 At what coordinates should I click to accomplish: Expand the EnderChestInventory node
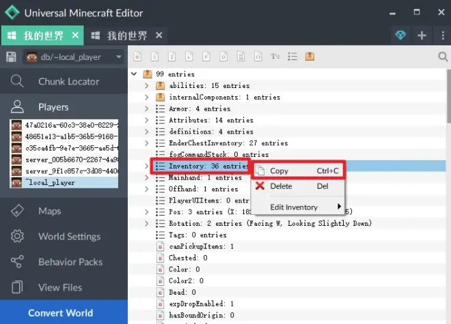[147, 143]
